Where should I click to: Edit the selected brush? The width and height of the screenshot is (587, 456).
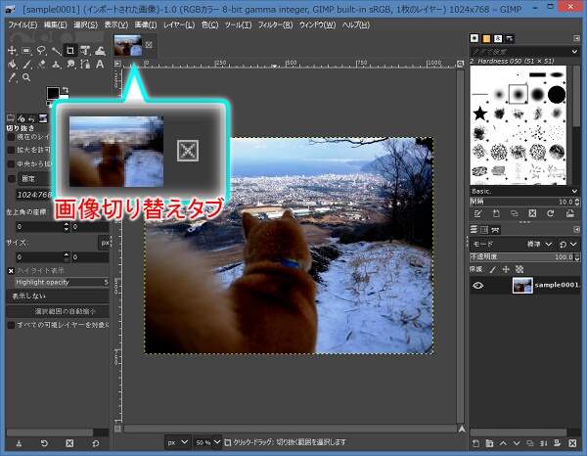point(477,213)
